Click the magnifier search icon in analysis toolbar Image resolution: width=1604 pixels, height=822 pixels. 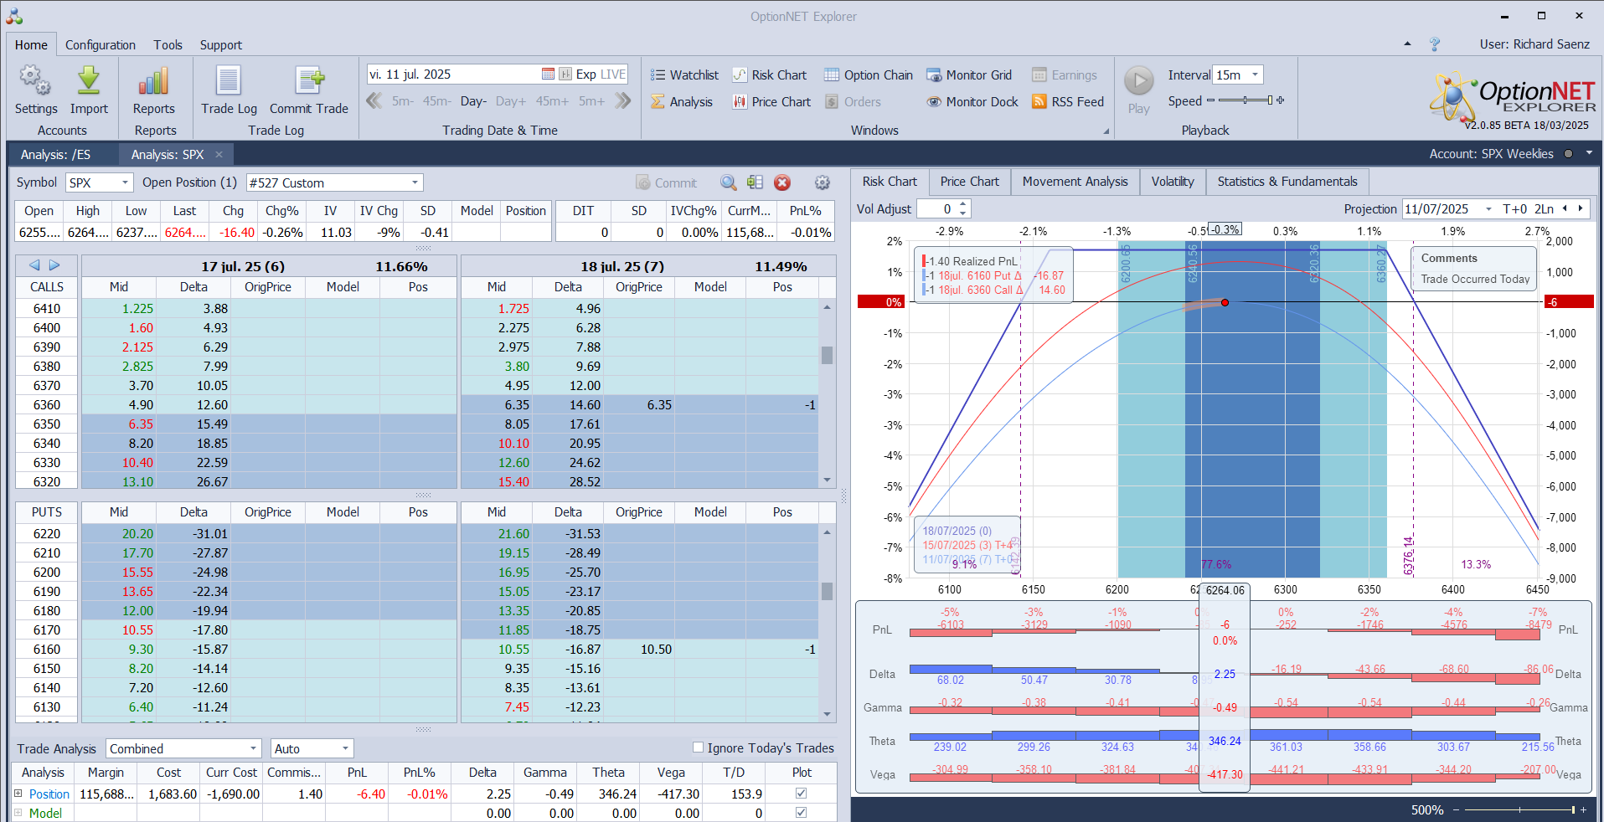tap(729, 182)
